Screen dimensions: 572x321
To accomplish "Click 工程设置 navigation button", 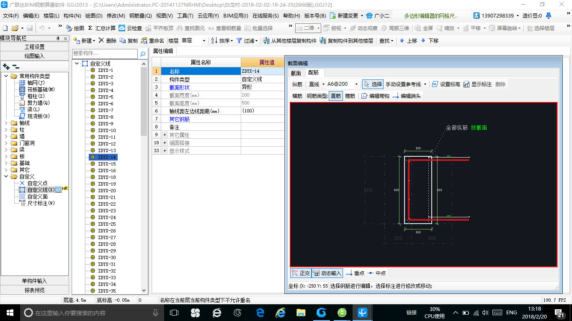I will [35, 47].
